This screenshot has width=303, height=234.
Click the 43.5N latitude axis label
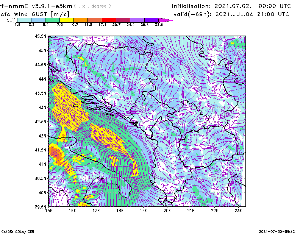pyautogui.click(x=41, y=93)
